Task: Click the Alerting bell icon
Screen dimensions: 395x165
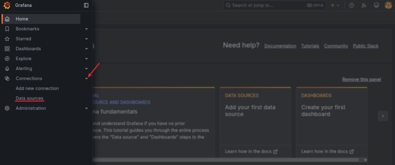Action: tap(7, 69)
